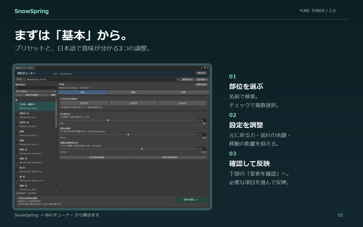Check the 横髪-左 Manuka_hair_side_L checkbox
The image size is (363, 227).
16,187
